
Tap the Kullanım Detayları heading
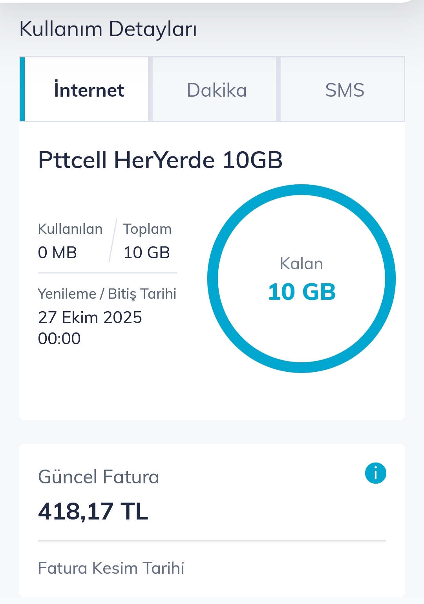pyautogui.click(x=108, y=29)
